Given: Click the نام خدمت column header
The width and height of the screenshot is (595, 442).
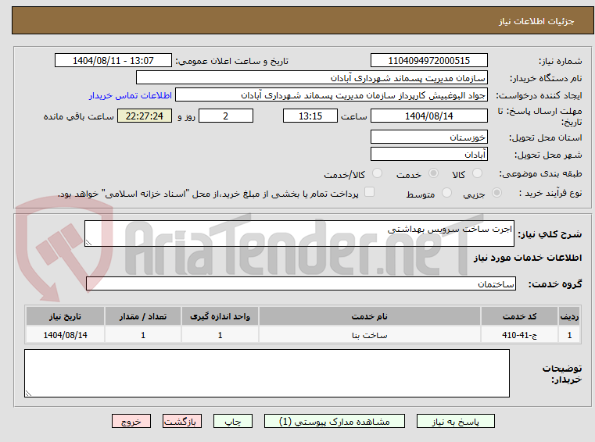Looking at the screenshot, I should coord(370,316).
